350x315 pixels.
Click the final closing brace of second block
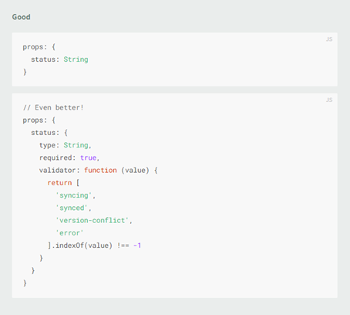click(x=25, y=283)
